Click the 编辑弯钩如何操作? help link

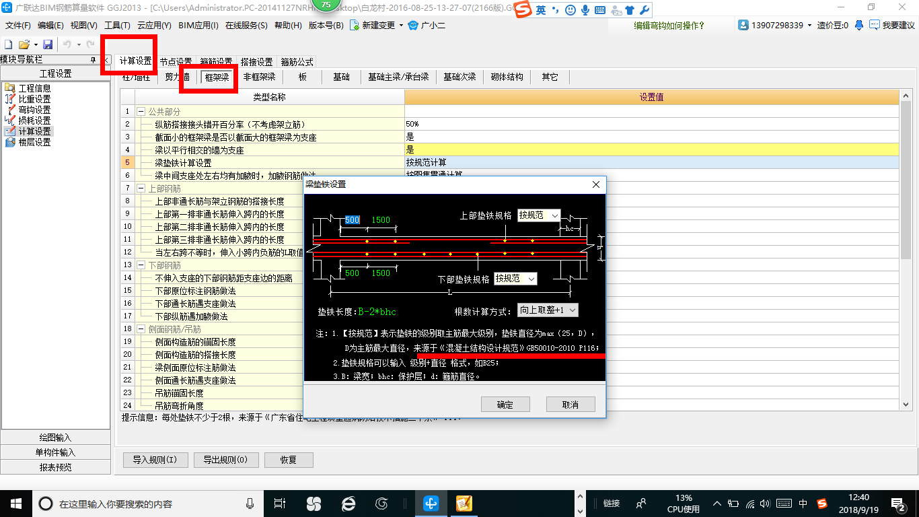[669, 26]
